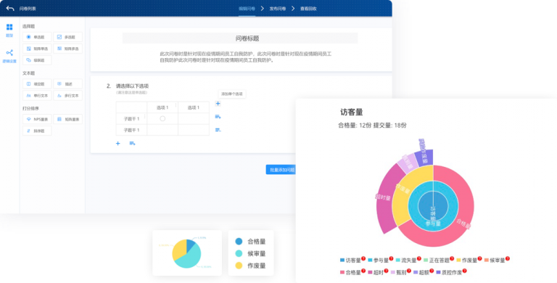The width and height of the screenshot is (557, 283).
Task: Click the second 选项 1 column header
Action: [x=194, y=107]
